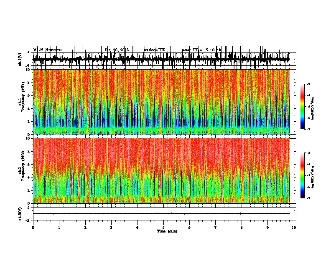The width and height of the screenshot is (331, 255).
Task: Click time axis tick label "8"
Action: point(242,227)
